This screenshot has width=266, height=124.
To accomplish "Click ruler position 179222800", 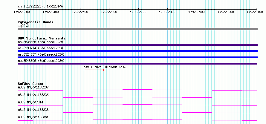I will [x=167, y=12].
